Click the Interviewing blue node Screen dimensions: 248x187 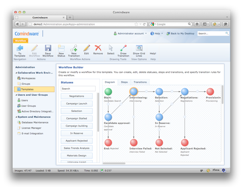pos(134,92)
